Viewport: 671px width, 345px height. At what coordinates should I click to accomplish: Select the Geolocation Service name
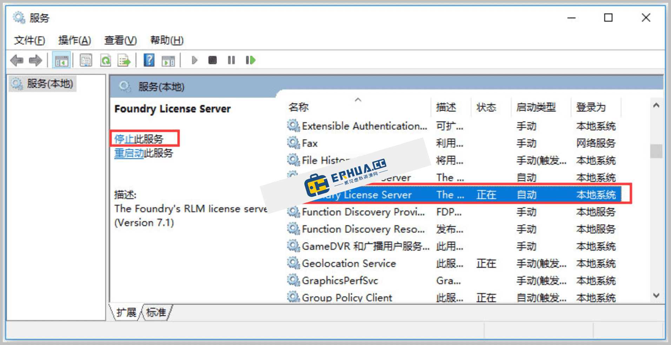tap(349, 263)
